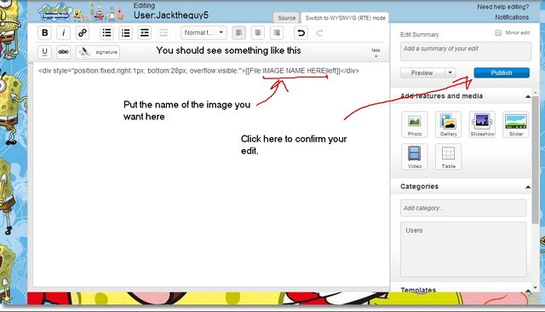Screen dimensions: 545x312
Task: Align text left
Action: coord(238,32)
